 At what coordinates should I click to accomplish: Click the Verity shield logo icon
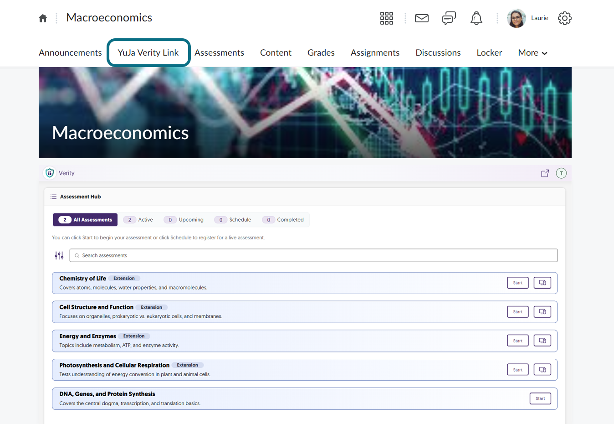[x=50, y=173]
